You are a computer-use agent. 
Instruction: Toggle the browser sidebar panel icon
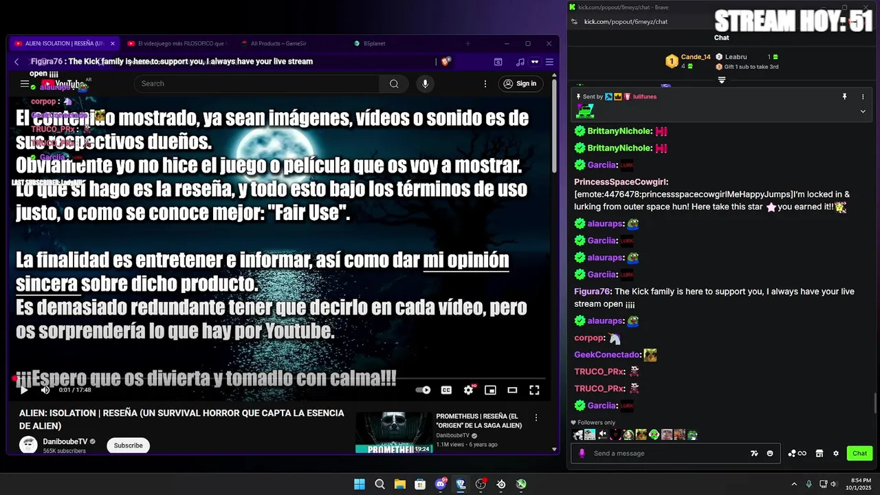click(x=498, y=62)
